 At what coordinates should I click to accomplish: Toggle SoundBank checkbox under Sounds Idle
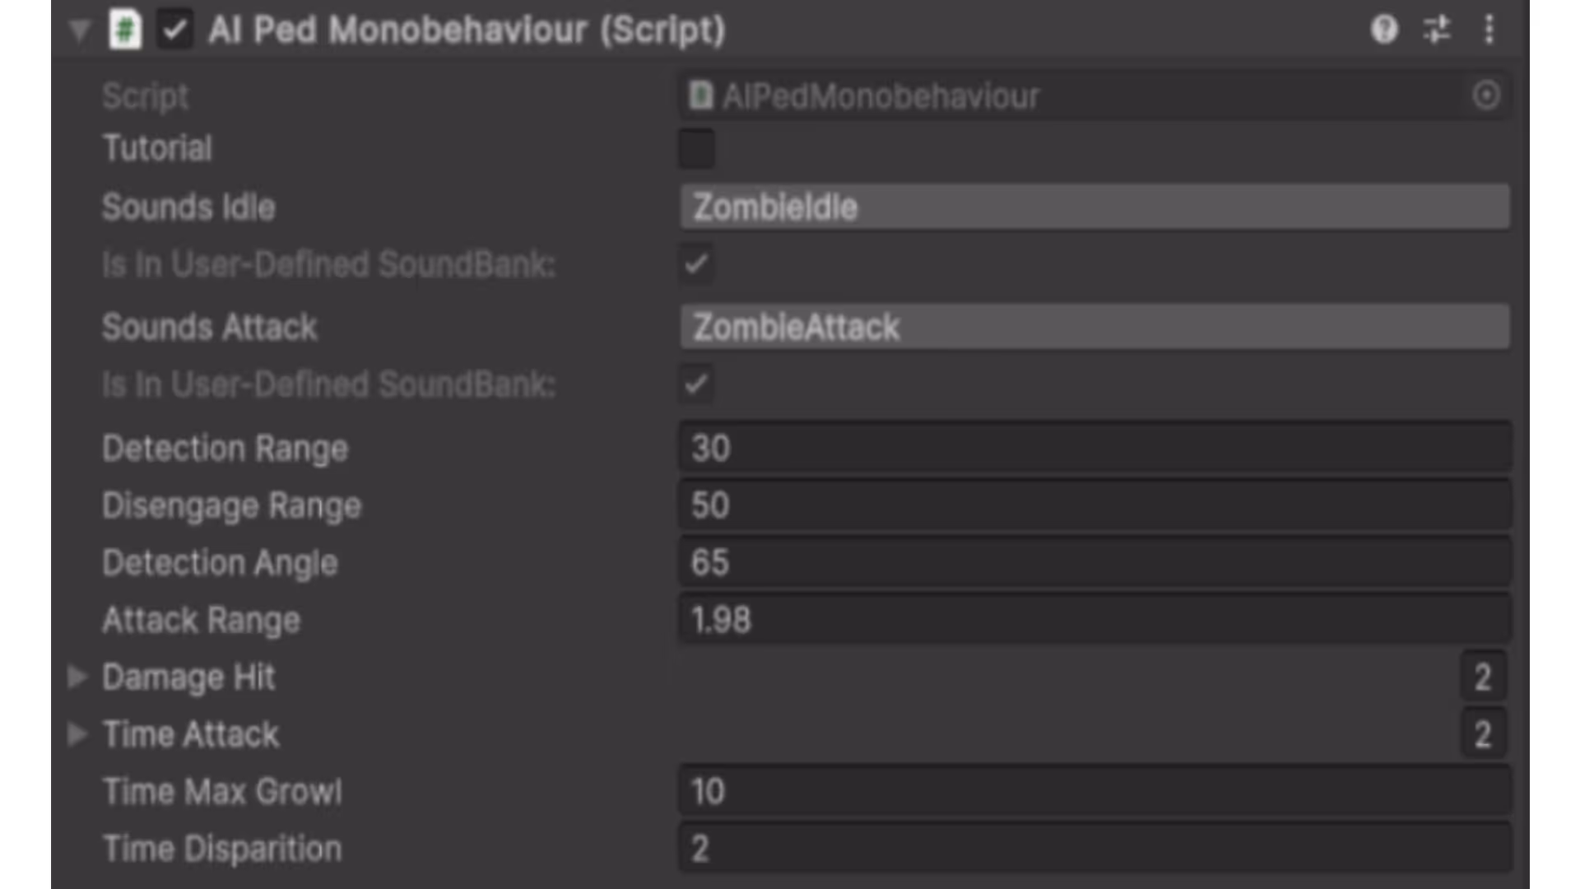pyautogui.click(x=696, y=264)
